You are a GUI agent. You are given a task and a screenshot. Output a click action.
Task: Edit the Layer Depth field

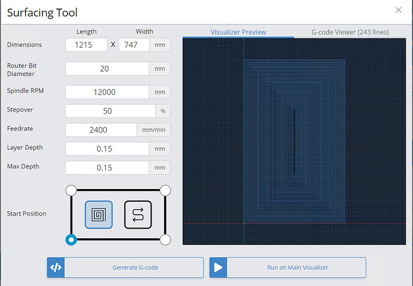107,149
